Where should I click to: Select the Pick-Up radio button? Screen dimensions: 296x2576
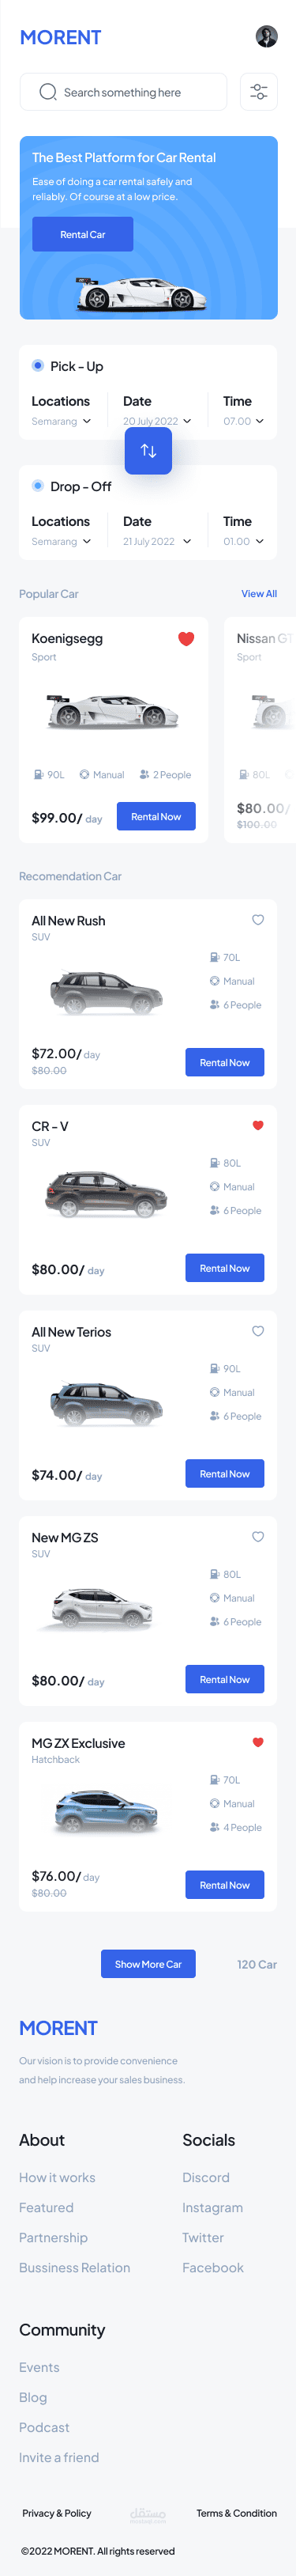coord(38,366)
